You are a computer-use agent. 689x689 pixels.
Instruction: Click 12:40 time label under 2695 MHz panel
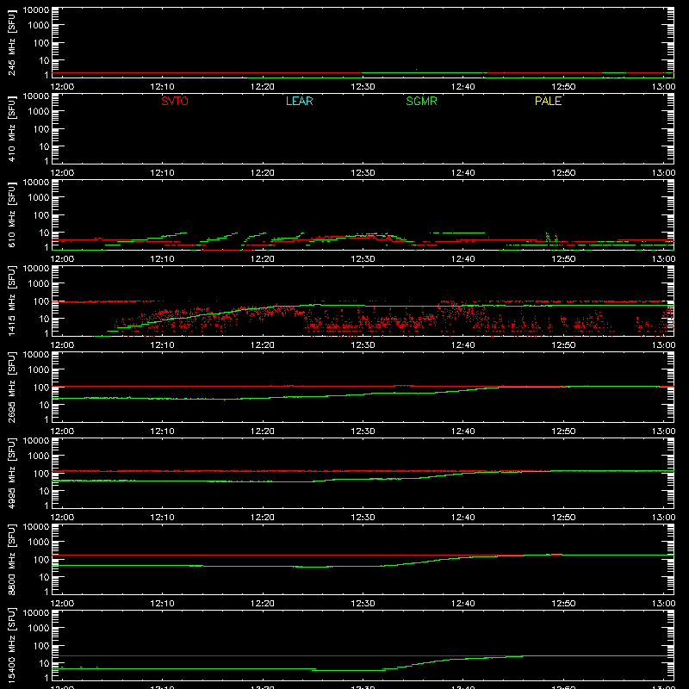tap(463, 431)
